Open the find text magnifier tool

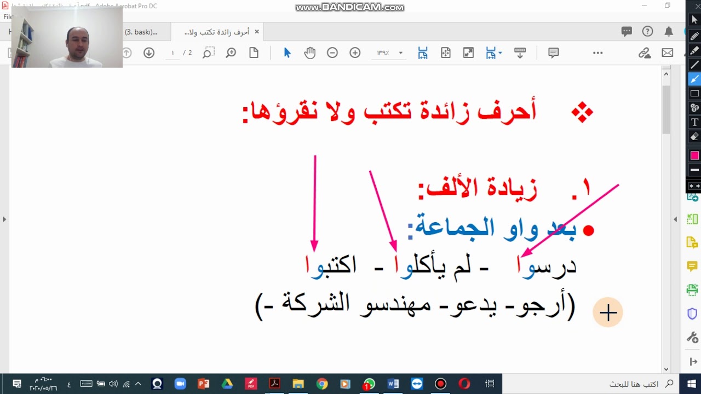coord(231,53)
